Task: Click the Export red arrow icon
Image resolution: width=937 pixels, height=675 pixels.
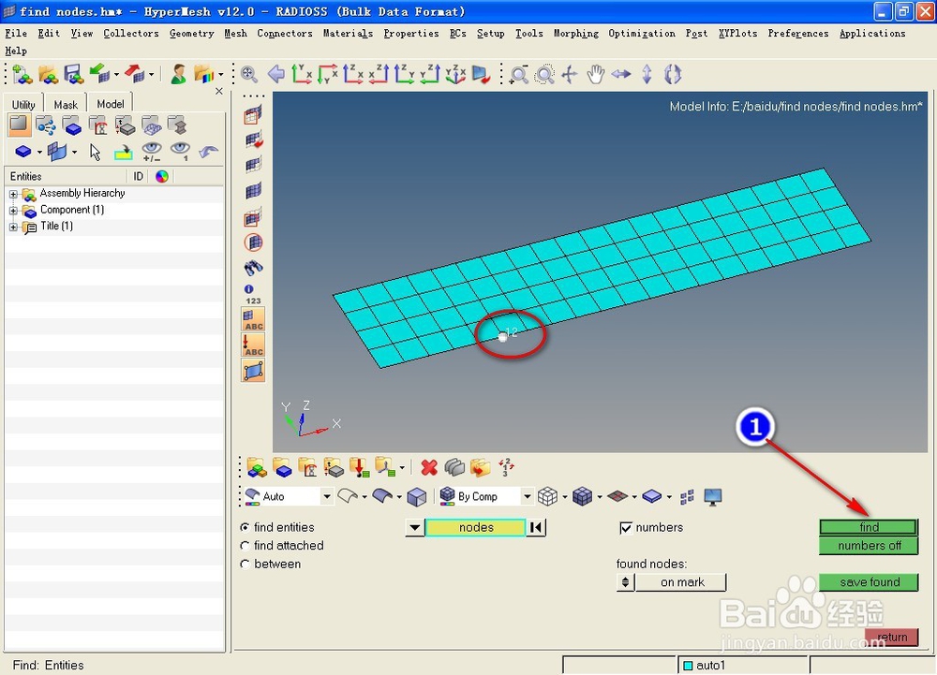Action: click(135, 74)
